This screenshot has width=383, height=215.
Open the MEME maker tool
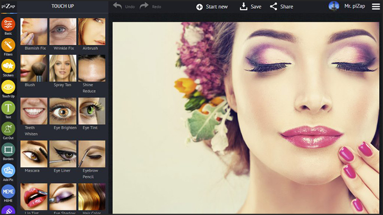pos(8,192)
